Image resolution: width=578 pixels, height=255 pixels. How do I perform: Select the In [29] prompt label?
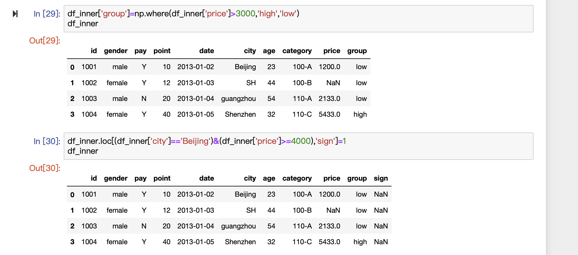(47, 14)
